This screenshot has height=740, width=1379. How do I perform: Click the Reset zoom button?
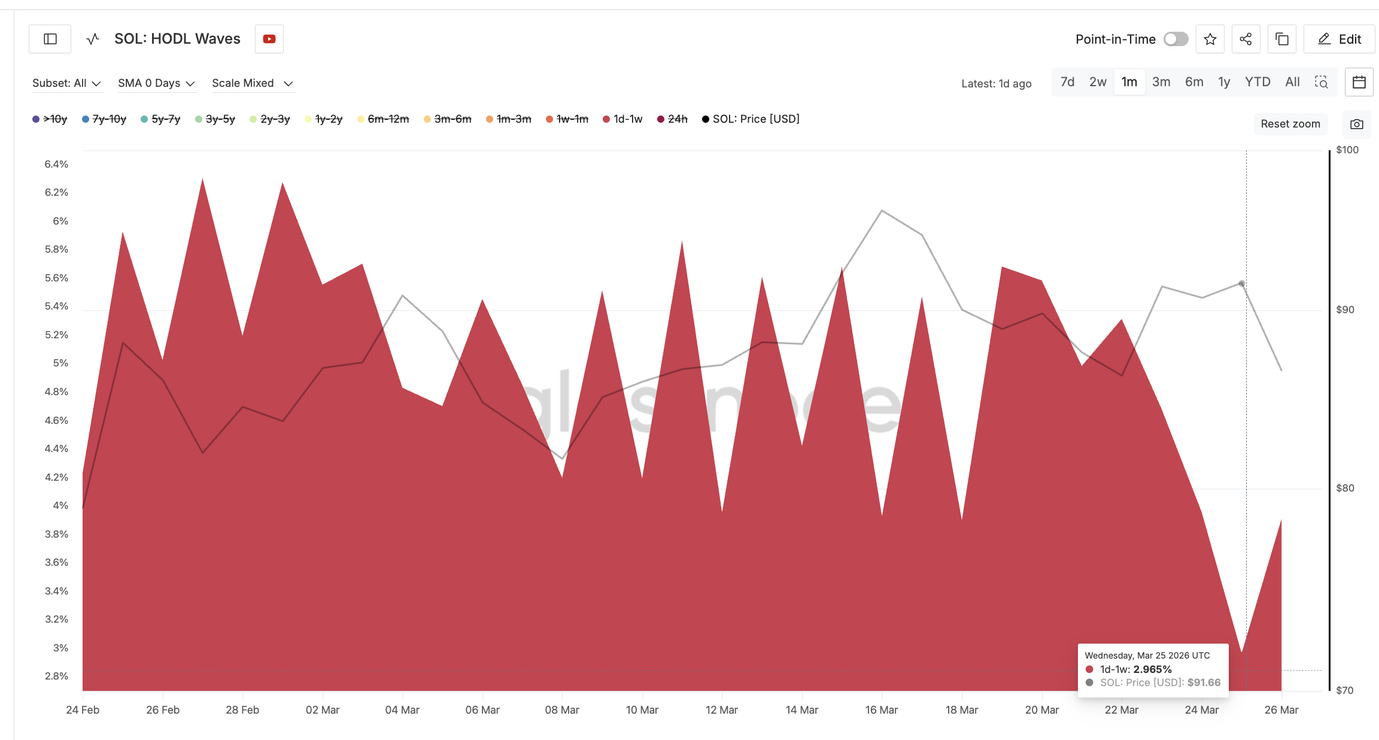pyautogui.click(x=1290, y=124)
